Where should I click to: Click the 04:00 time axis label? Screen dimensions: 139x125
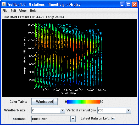pyautogui.click(x=79, y=90)
